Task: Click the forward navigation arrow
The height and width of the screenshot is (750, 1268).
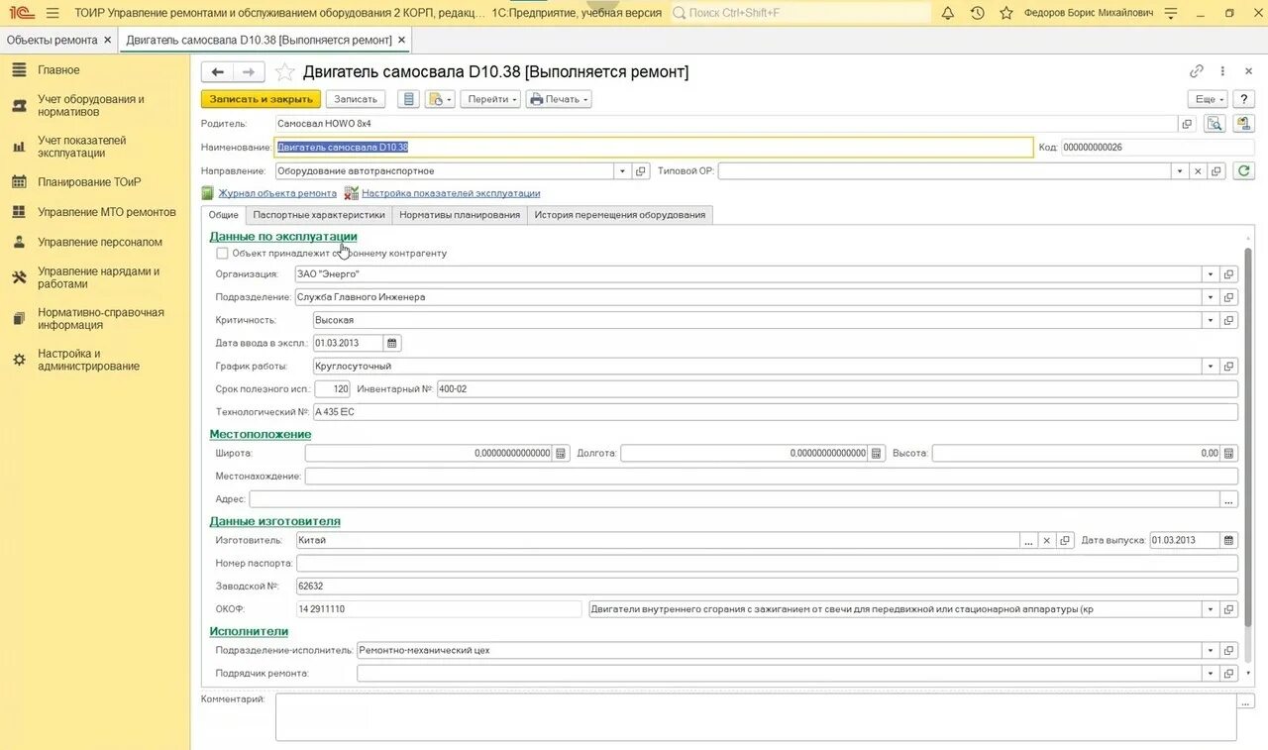Action: point(249,71)
